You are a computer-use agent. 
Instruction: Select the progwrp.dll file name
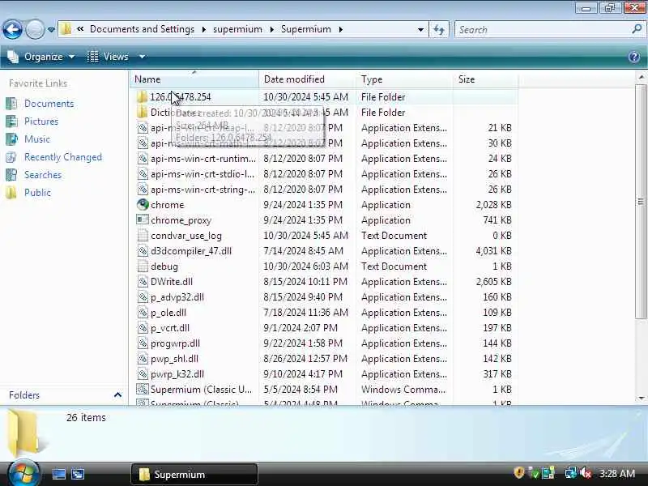(x=175, y=343)
